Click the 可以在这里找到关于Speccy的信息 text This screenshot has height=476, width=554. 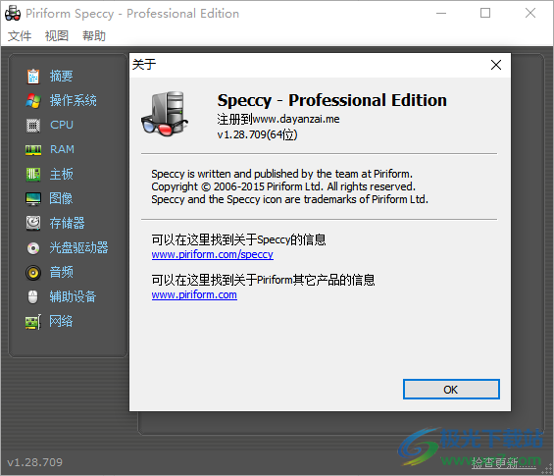point(238,239)
